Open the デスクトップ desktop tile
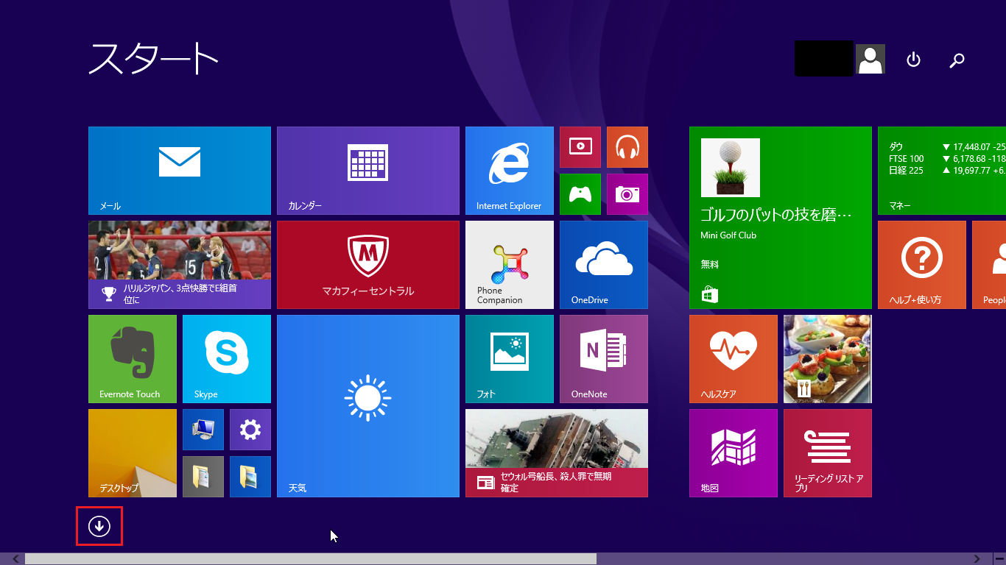1006x565 pixels. 133,453
